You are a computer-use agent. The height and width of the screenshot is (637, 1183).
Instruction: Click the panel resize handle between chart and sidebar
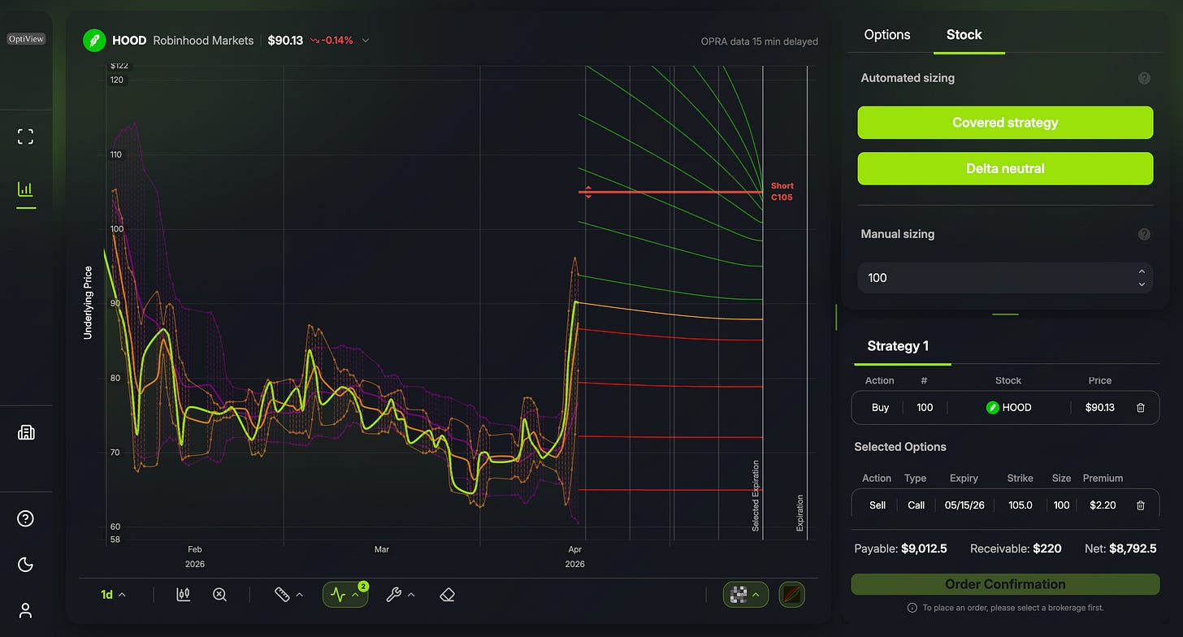pyautogui.click(x=836, y=317)
